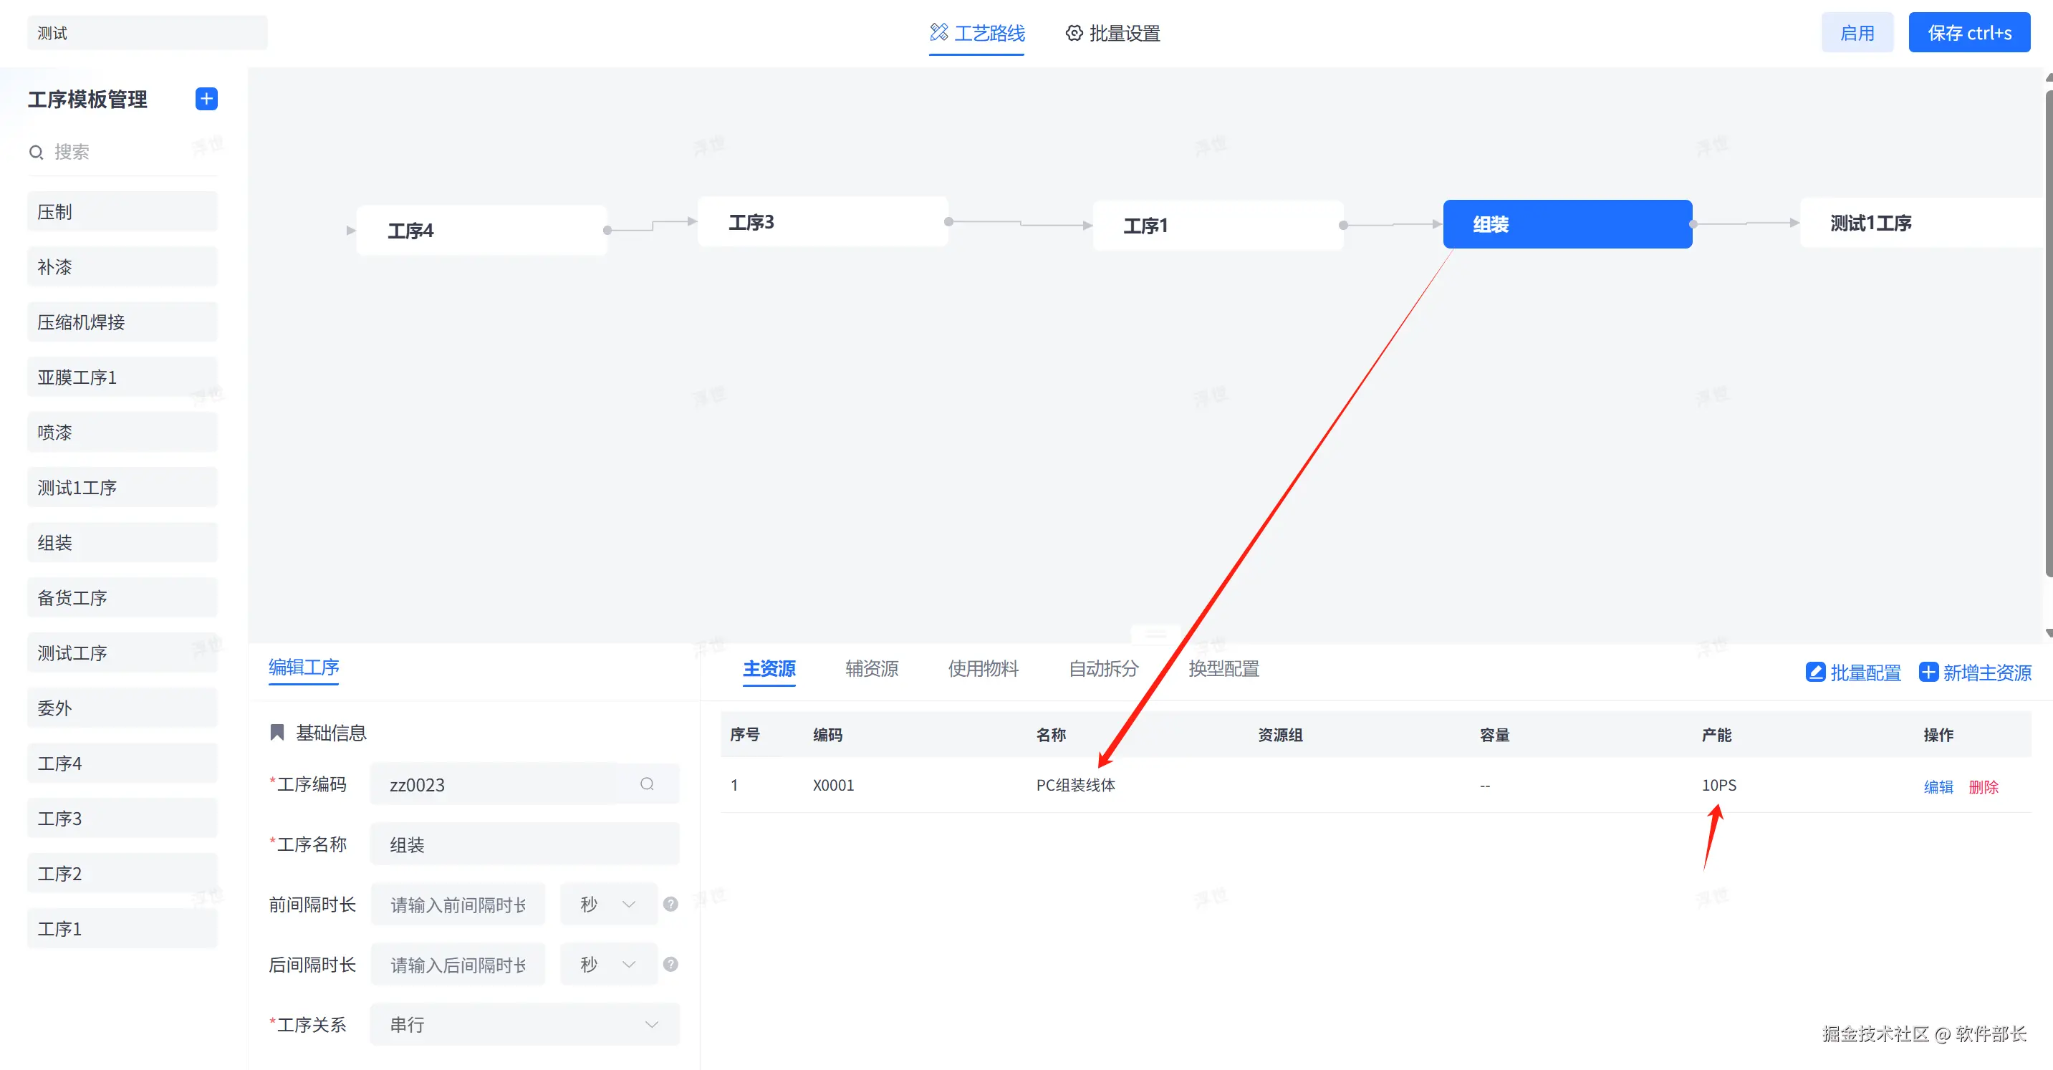Click help icon next to 前间隔时长

[670, 905]
